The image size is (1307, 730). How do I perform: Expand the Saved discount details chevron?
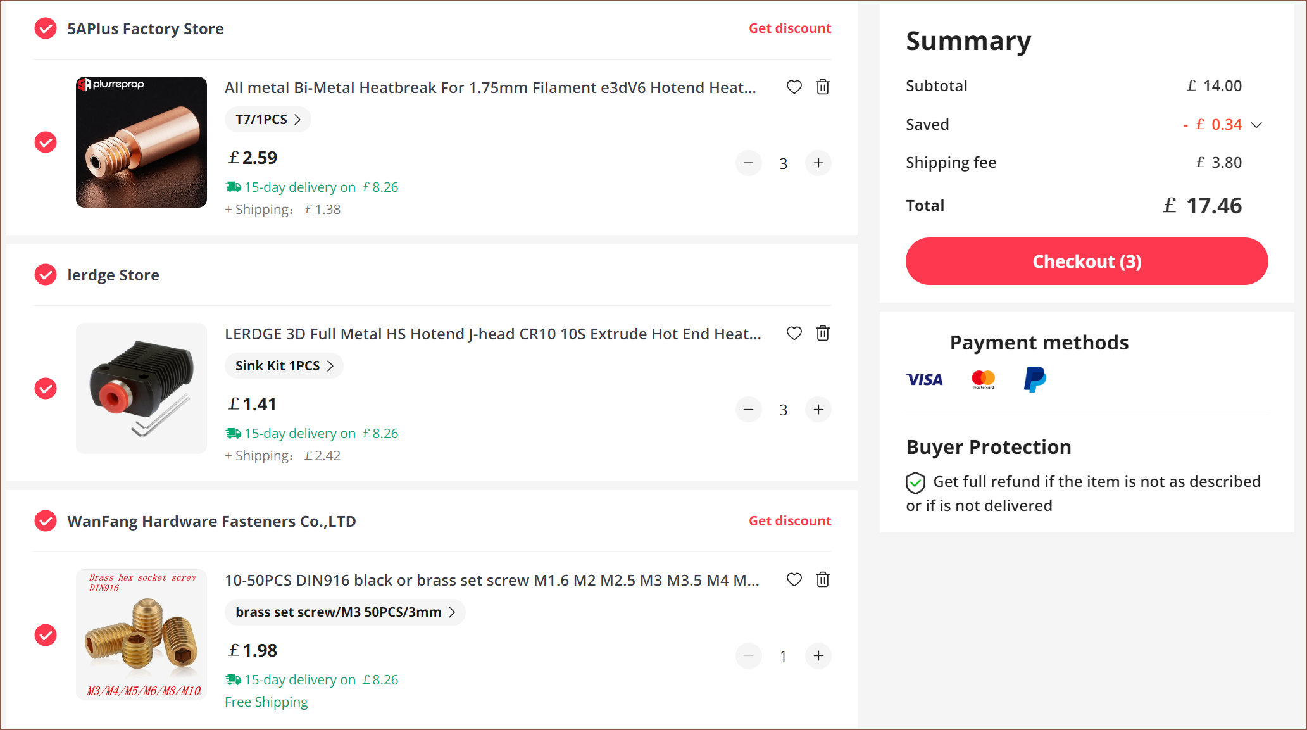pos(1256,125)
